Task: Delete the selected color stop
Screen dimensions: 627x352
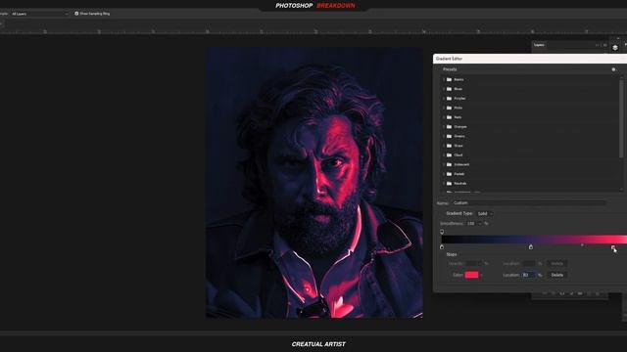Action: [557, 275]
